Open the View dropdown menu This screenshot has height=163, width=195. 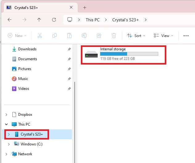[164, 36]
